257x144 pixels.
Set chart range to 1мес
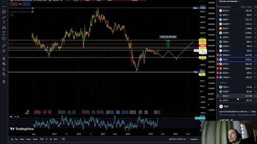[22, 139]
